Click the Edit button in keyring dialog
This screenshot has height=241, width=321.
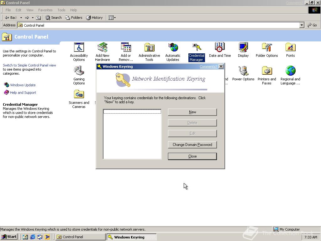pos(192,133)
